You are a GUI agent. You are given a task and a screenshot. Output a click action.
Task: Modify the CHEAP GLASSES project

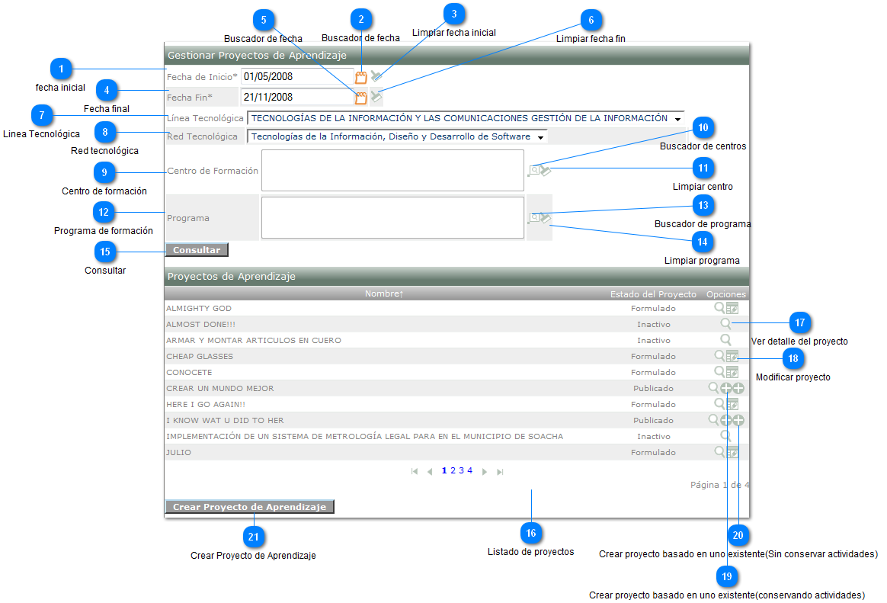pos(732,357)
